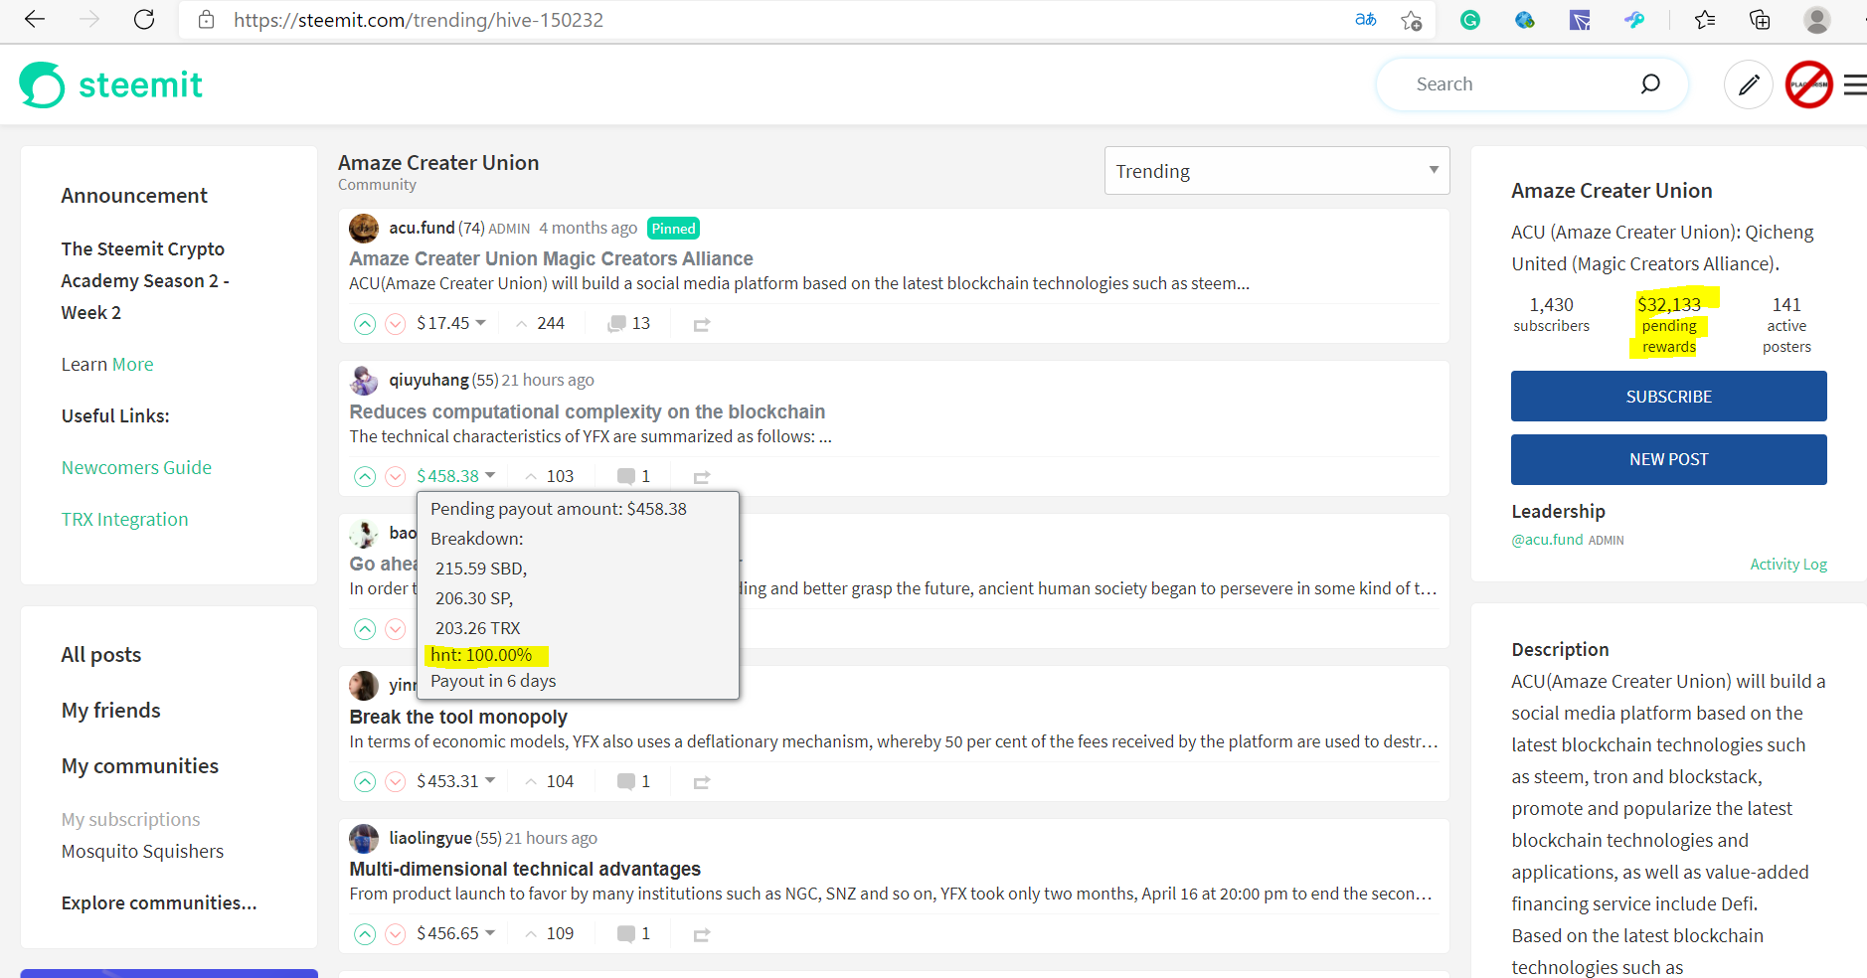Click the NEW POST button
Viewport: 1867px width, 978px height.
pyautogui.click(x=1669, y=459)
